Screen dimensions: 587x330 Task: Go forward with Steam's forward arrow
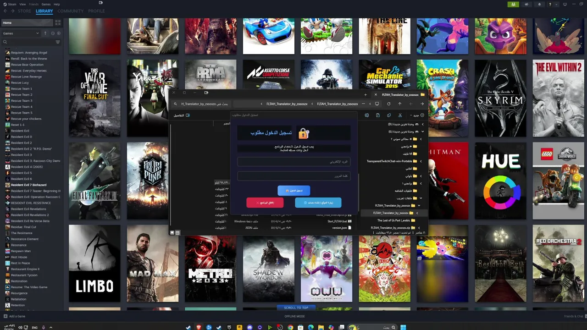coord(12,11)
